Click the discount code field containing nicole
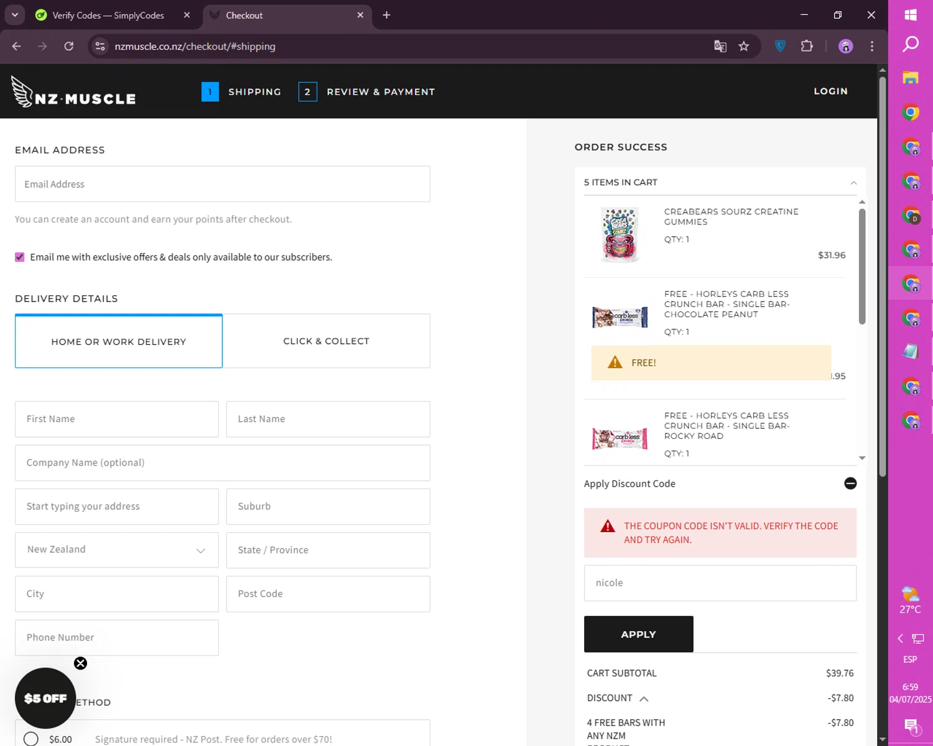 (x=720, y=583)
